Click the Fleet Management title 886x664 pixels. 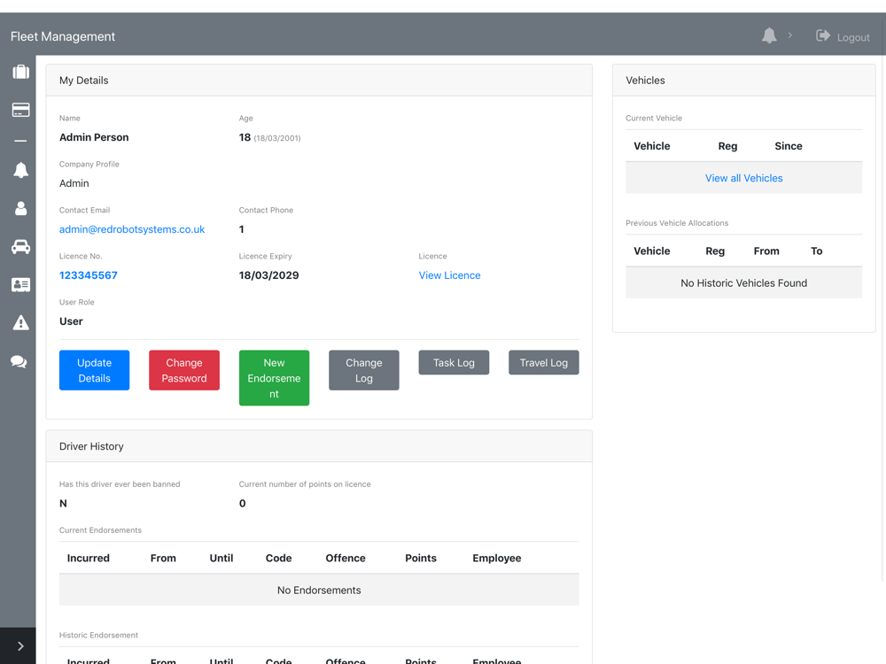(x=63, y=36)
